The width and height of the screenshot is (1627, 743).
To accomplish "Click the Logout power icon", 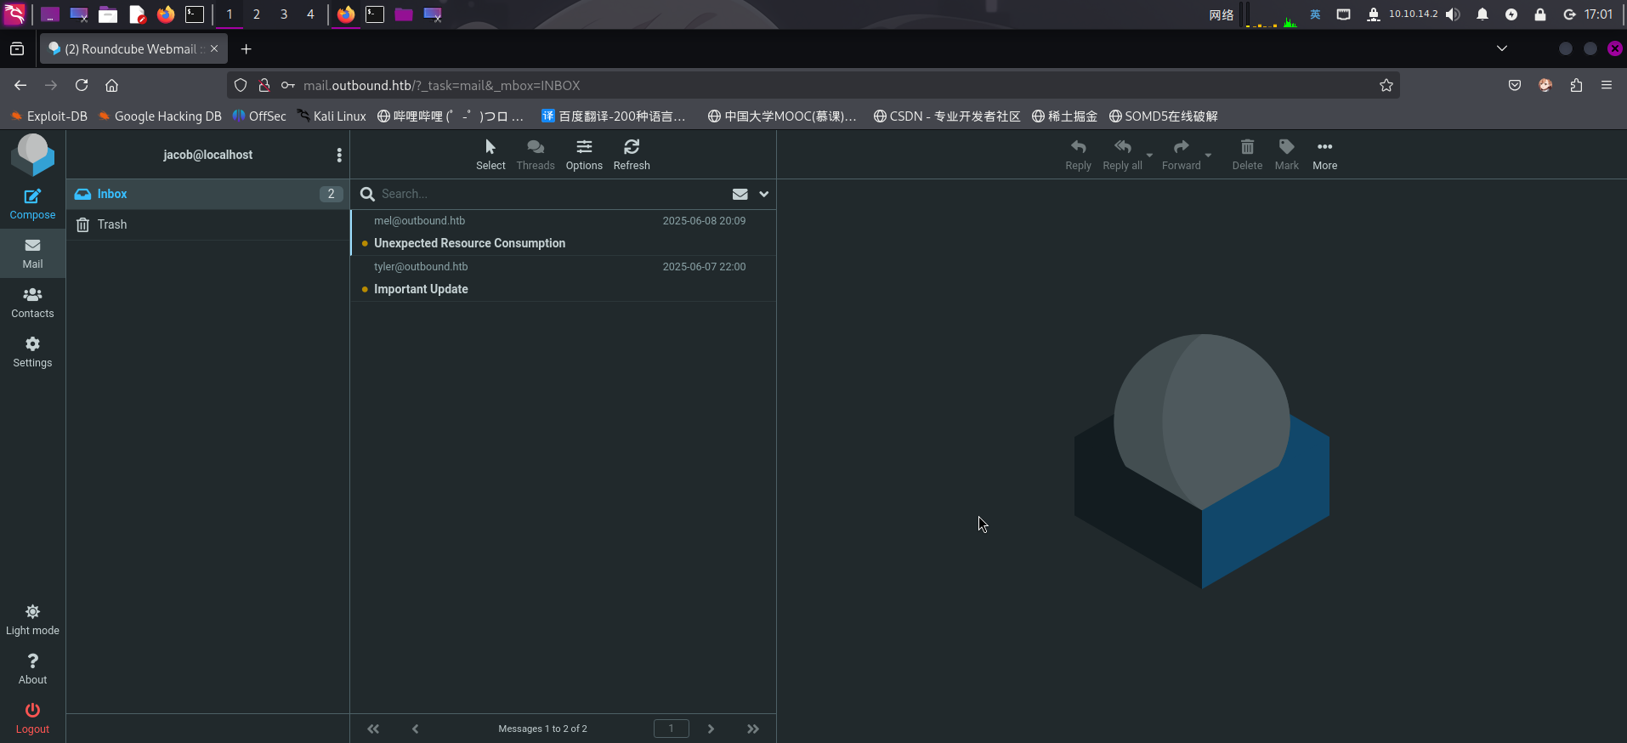I will [x=32, y=717].
